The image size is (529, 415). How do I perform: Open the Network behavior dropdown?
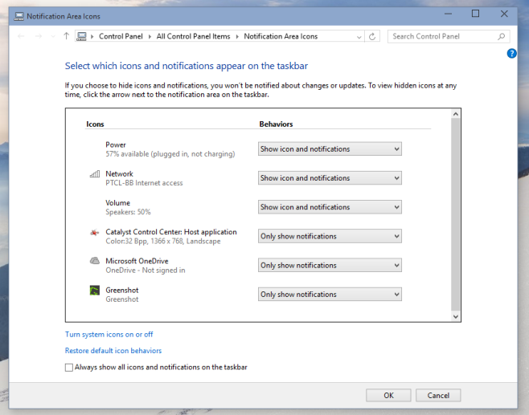[x=330, y=178]
